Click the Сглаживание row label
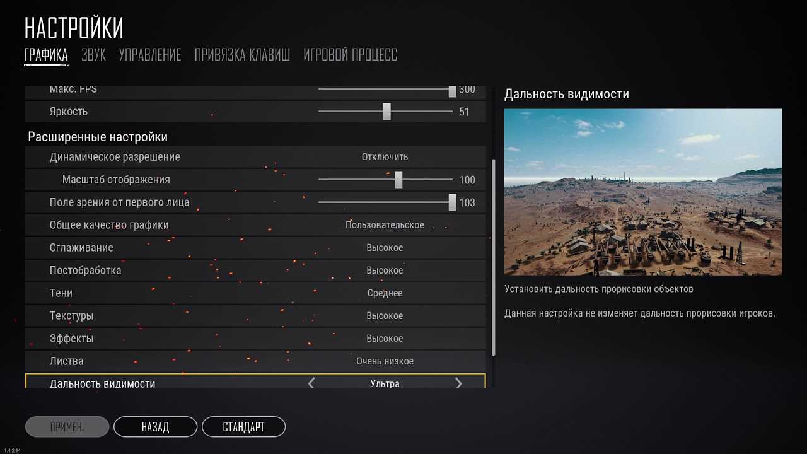This screenshot has width=807, height=454. click(x=81, y=248)
